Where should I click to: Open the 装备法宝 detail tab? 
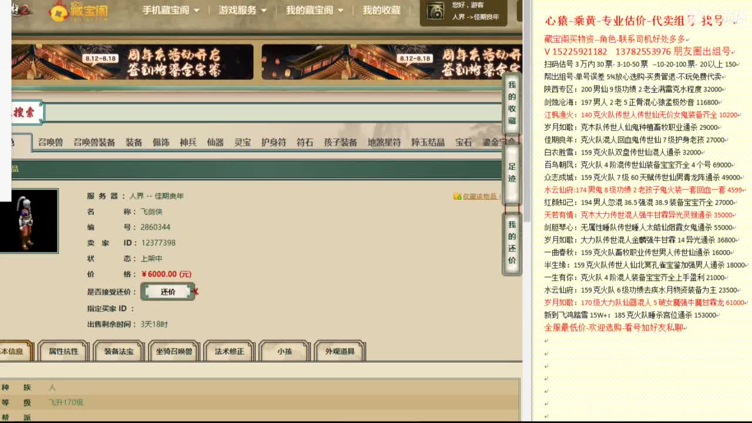[x=119, y=351]
